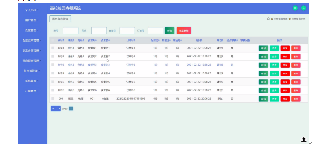
Task: Click the 教师 role cell
Action: tap(81, 98)
